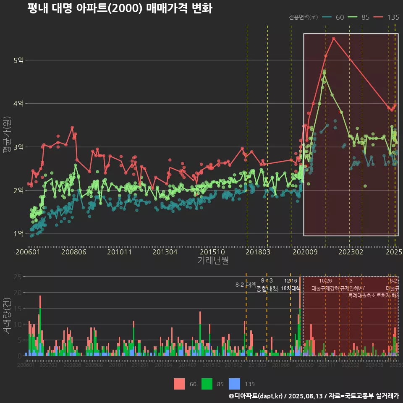Image resolution: width=403 pixels, height=403 pixels.
Task: Click the 전용면적(㎡) legend label
Action: [303, 17]
